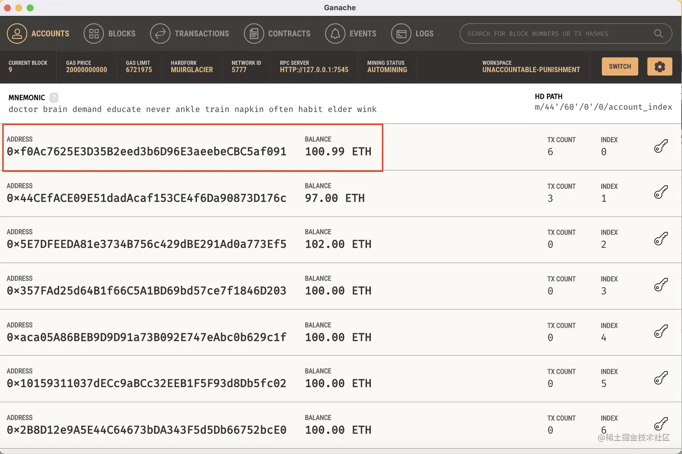The width and height of the screenshot is (682, 454).
Task: Click the hardfork value MUIRGLACIER
Action: tap(192, 70)
